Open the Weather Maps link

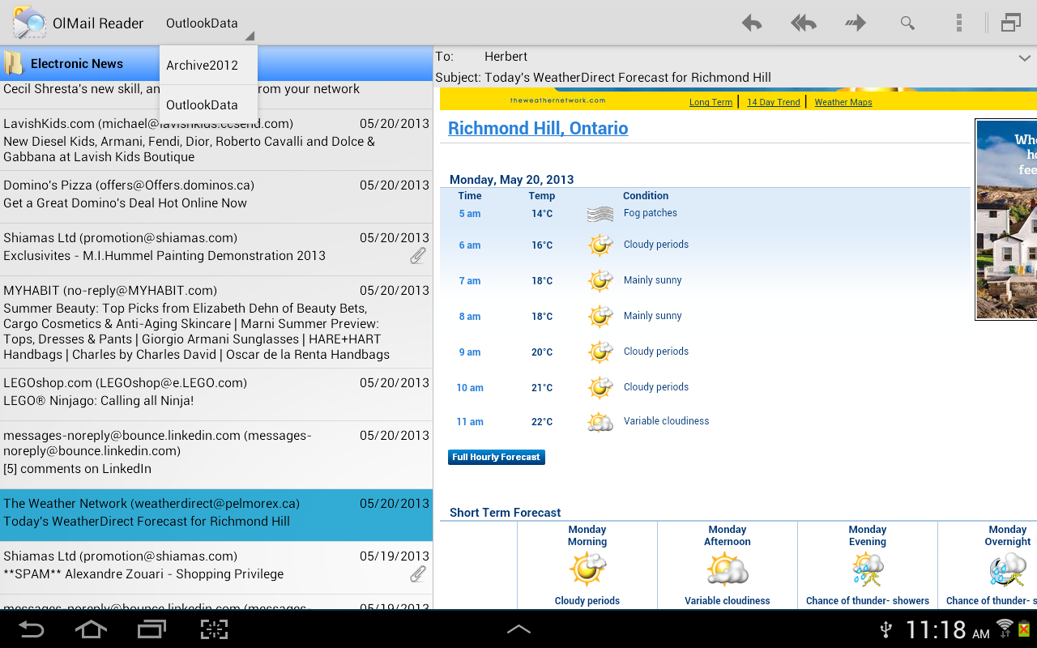coord(843,102)
